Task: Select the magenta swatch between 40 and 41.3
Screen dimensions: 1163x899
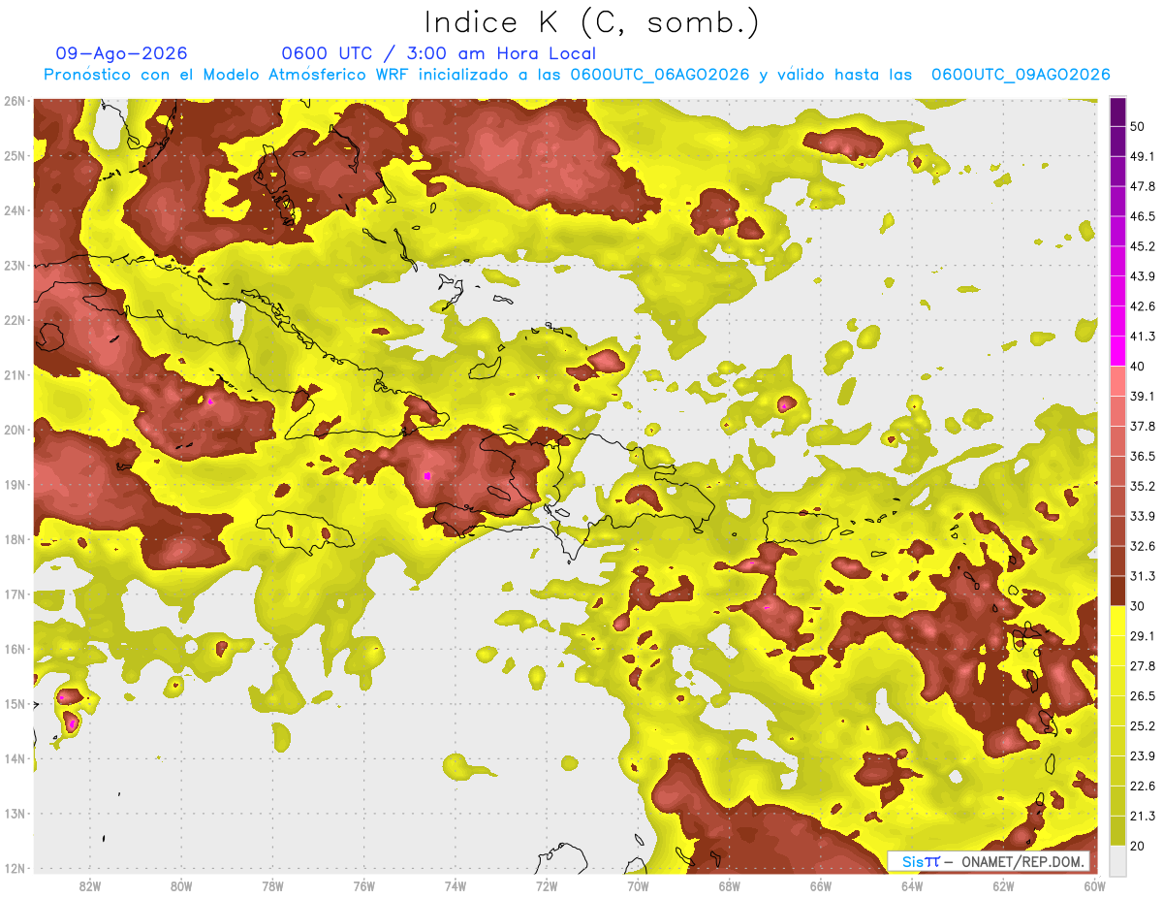Action: tap(1118, 351)
